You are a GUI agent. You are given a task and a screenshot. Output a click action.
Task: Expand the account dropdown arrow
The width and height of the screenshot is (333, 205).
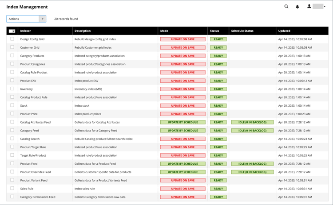325,7
